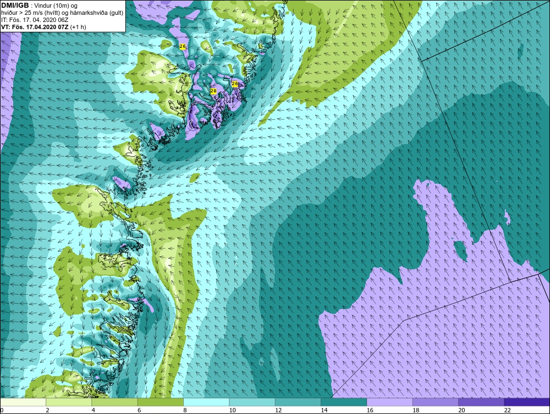Select the legend scale label 4
The width and height of the screenshot is (550, 414).
tap(94, 410)
